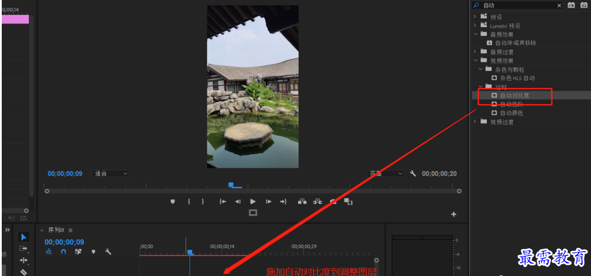The image size is (591, 276).
Task: Expand the 视频过渡 folder
Action: (475, 122)
